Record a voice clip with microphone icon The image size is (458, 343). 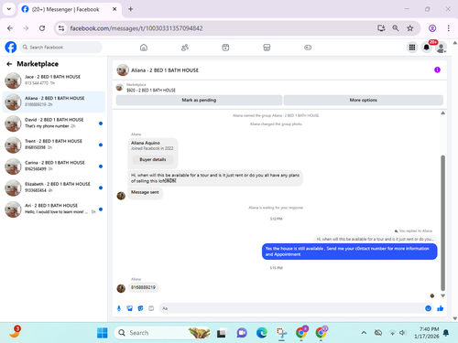pos(119,308)
